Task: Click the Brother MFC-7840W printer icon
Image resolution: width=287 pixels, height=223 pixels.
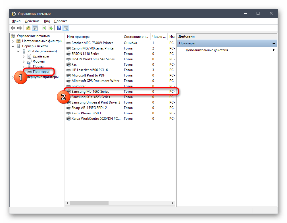Action: pos(68,43)
